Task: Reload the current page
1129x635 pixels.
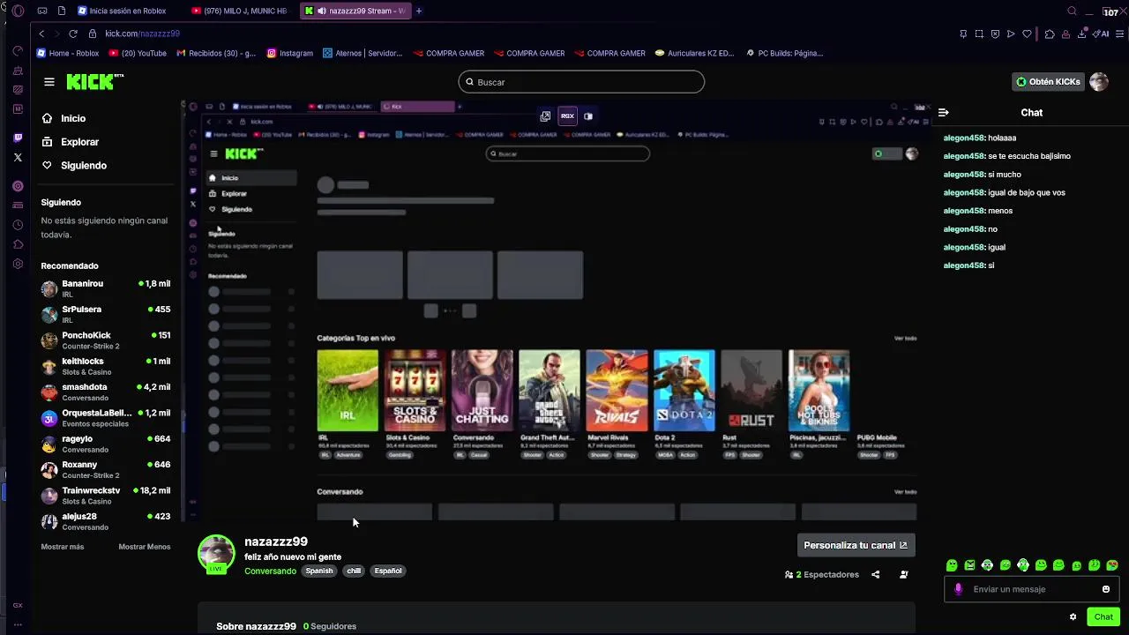Action: click(x=73, y=34)
